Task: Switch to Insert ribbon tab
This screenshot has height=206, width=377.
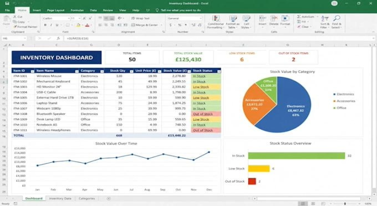Action: click(x=37, y=11)
